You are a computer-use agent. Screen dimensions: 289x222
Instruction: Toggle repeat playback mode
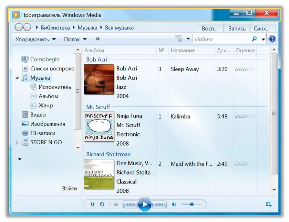pos(102,204)
